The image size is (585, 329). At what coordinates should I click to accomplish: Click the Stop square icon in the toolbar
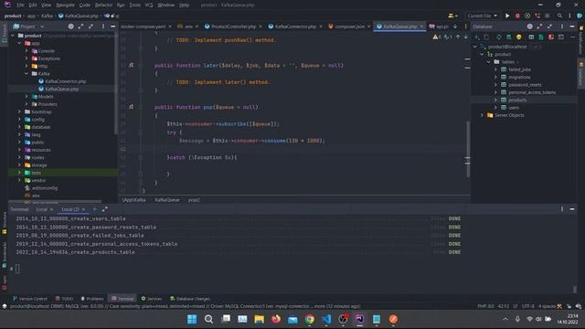[x=547, y=16]
